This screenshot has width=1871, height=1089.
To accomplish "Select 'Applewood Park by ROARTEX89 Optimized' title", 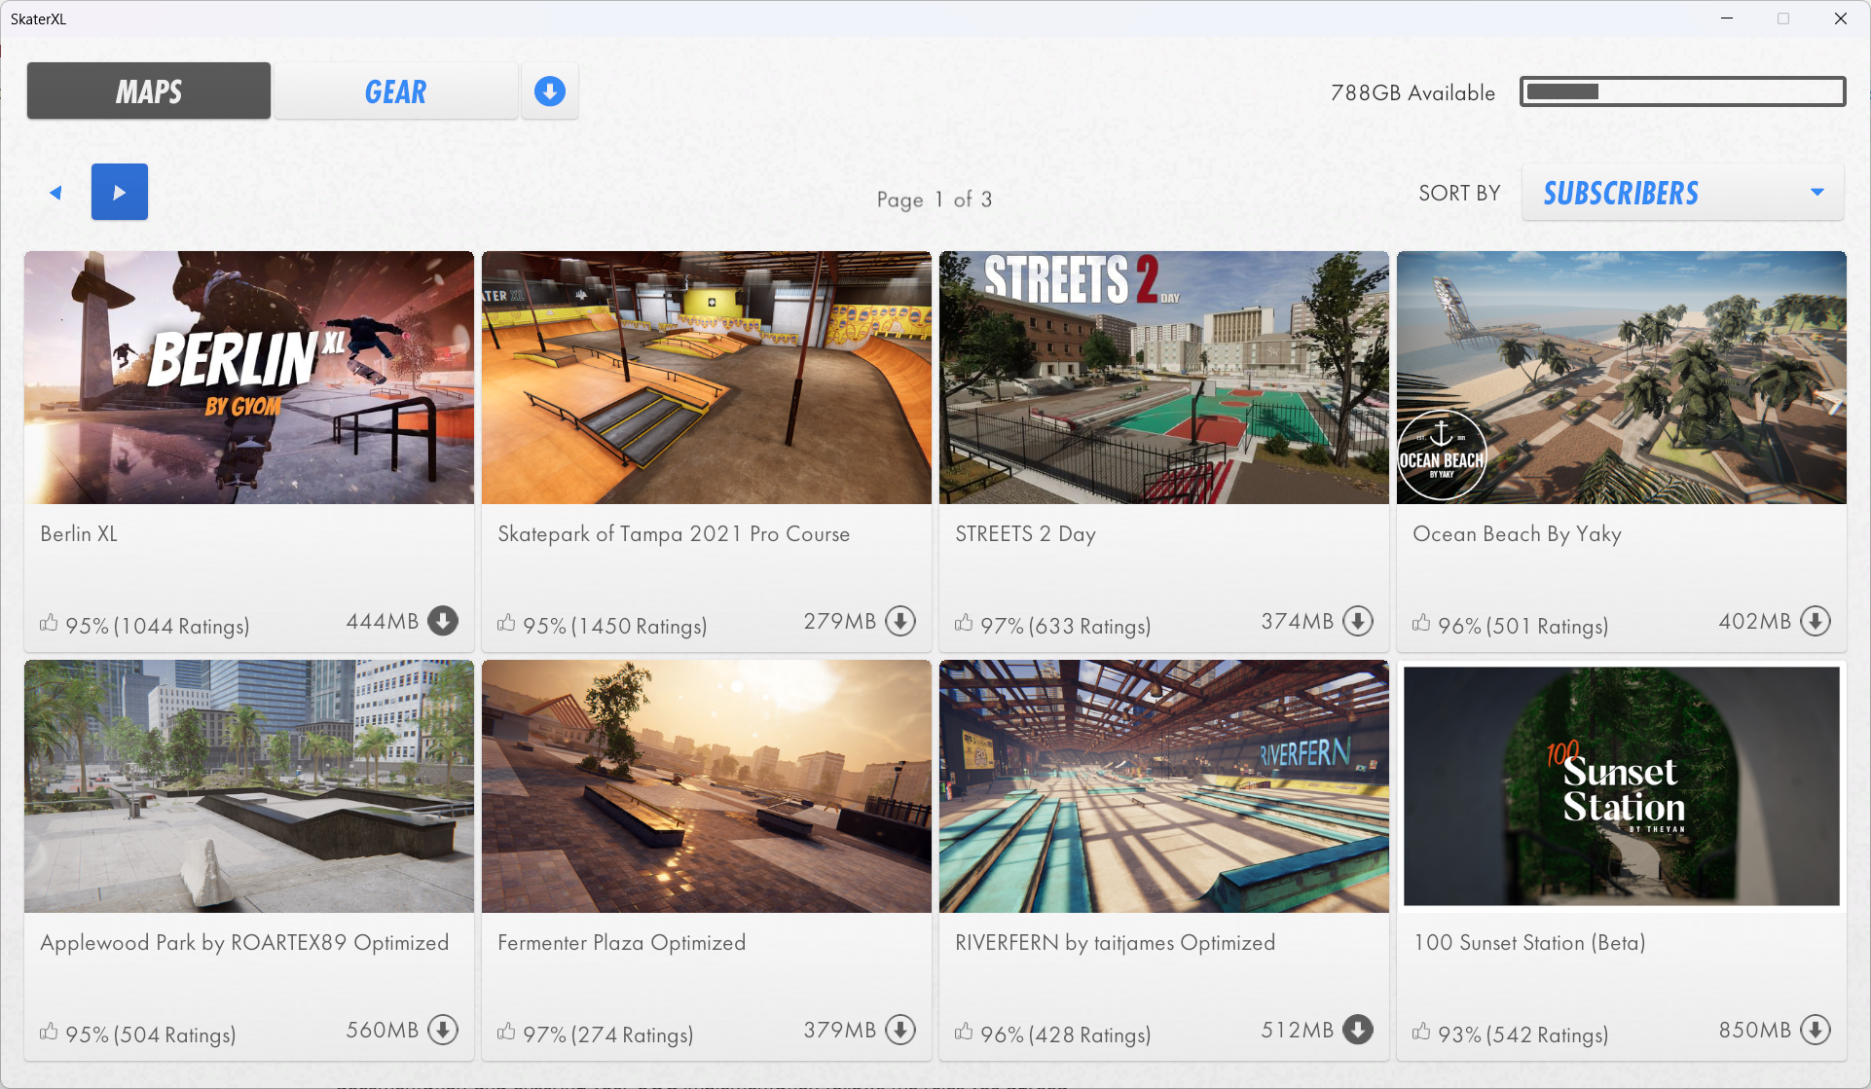I will 244,943.
